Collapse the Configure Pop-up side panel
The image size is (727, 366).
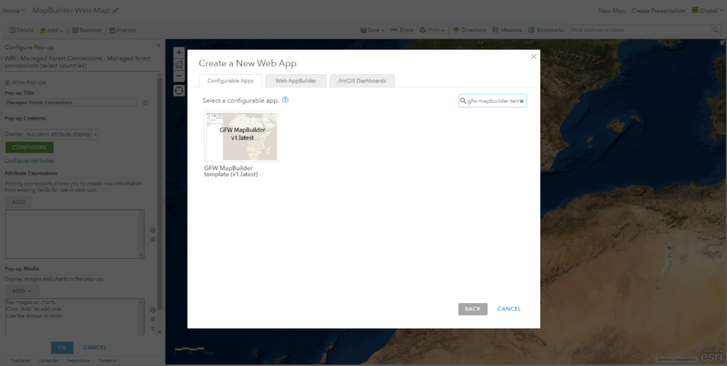coord(158,46)
